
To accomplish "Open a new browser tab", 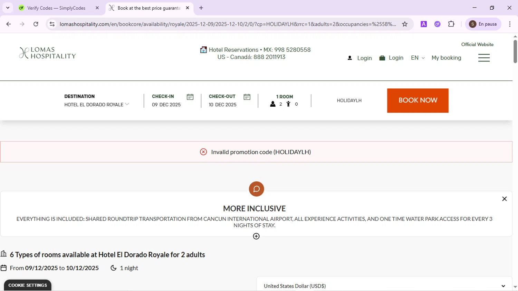I will [201, 8].
